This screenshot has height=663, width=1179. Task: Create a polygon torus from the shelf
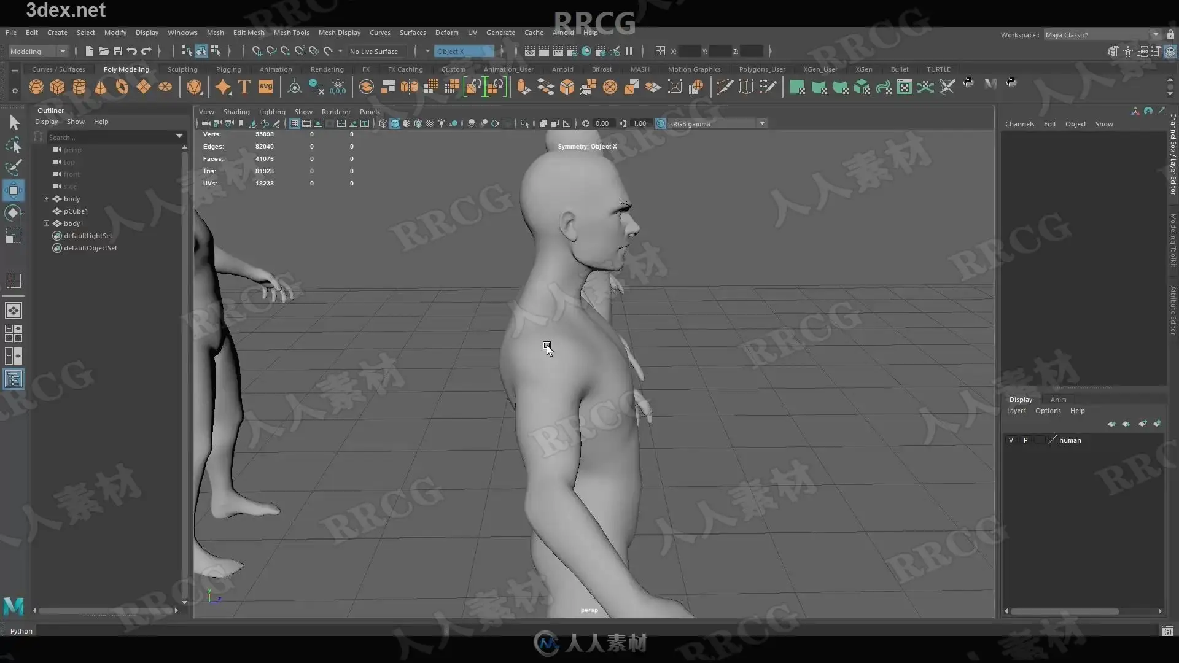pyautogui.click(x=122, y=87)
